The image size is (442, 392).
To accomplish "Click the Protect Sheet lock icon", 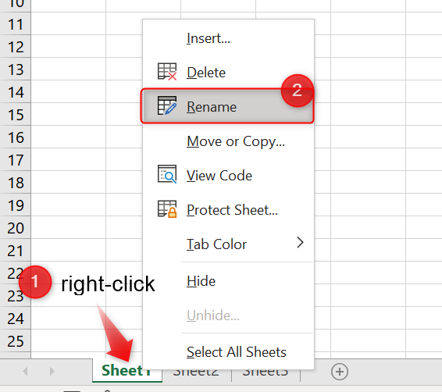I will point(167,208).
